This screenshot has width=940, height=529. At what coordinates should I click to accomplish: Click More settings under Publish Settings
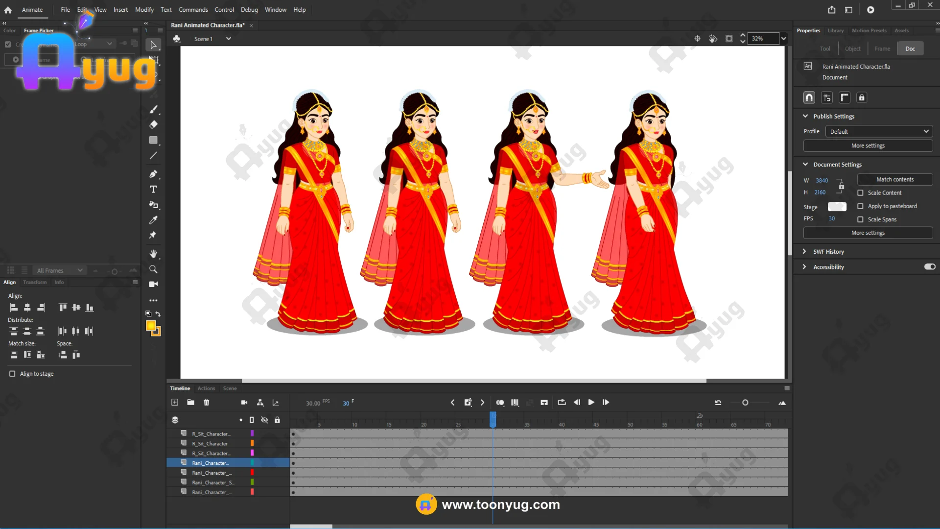point(868,146)
